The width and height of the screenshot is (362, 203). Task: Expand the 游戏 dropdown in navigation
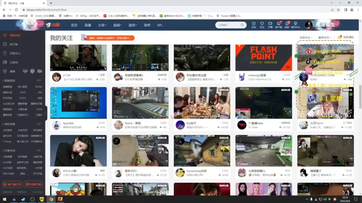[133, 25]
